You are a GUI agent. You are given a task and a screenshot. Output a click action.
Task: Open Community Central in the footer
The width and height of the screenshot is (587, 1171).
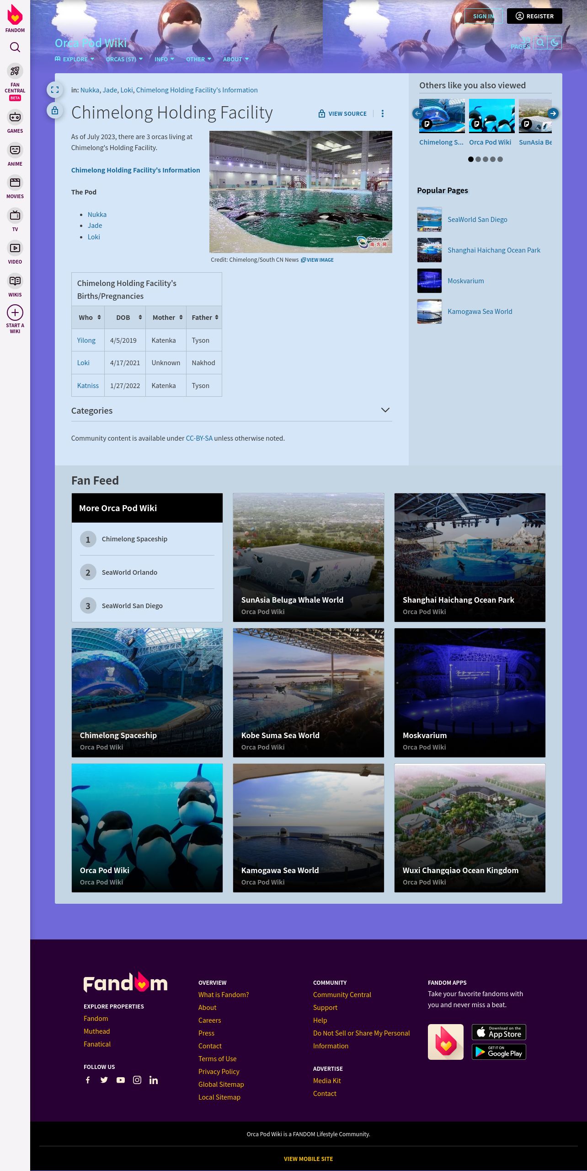tap(342, 995)
